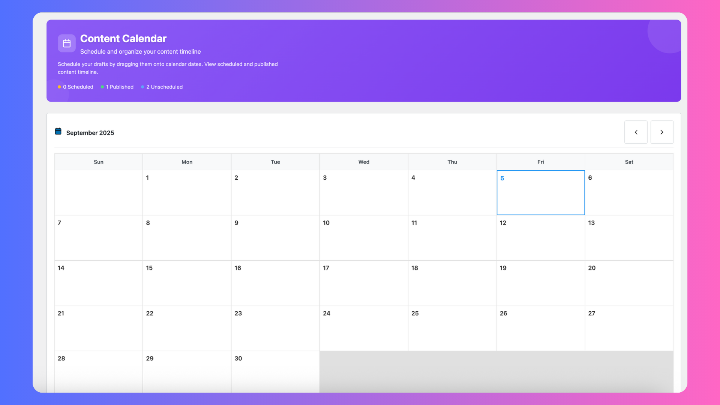Select the September 10 date cell

pyautogui.click(x=363, y=238)
